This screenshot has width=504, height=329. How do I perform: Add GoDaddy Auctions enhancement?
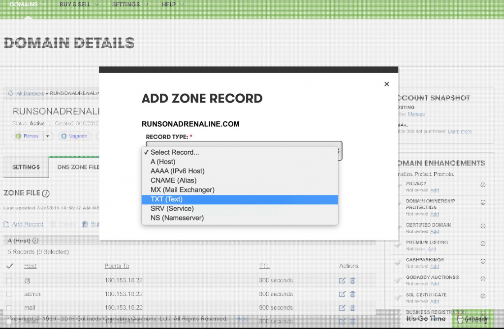(x=435, y=284)
